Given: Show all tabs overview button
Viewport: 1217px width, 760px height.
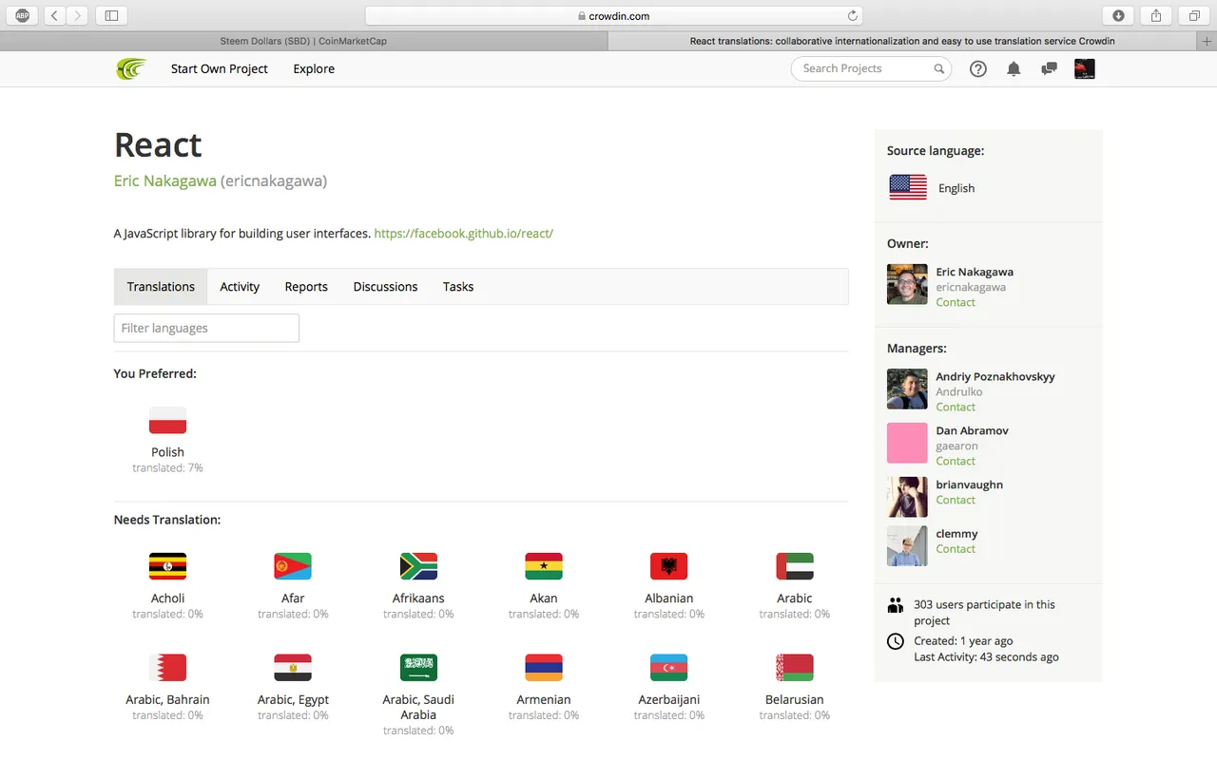Looking at the screenshot, I should tap(1193, 15).
